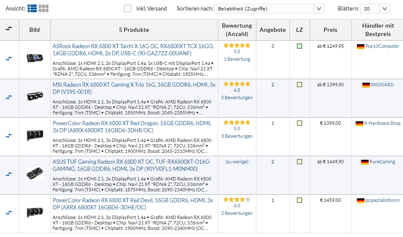The width and height of the screenshot is (403, 237).
Task: Click LZ indicator for MSI Gaming X Trio
Action: (x=300, y=85)
